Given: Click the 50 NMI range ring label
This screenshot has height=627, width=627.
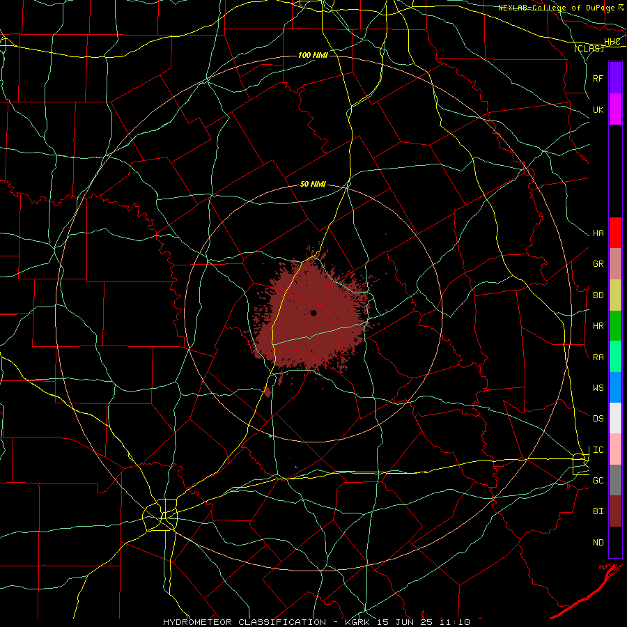Looking at the screenshot, I should [x=313, y=185].
